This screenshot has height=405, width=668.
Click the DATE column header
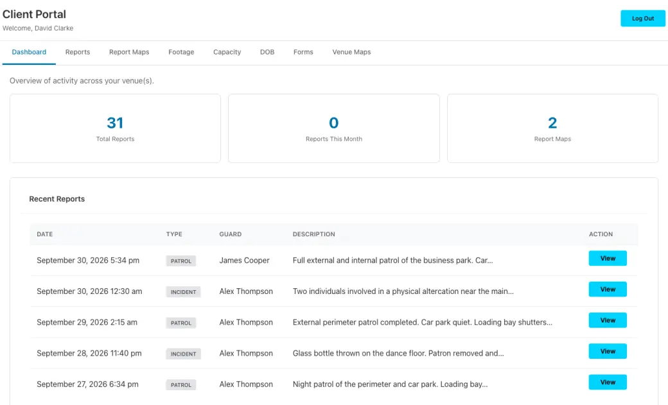point(45,234)
